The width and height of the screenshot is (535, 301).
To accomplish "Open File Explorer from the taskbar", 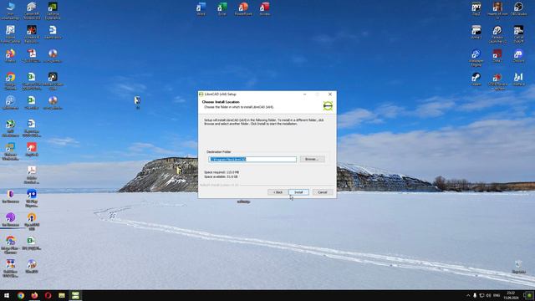I will 62,295.
